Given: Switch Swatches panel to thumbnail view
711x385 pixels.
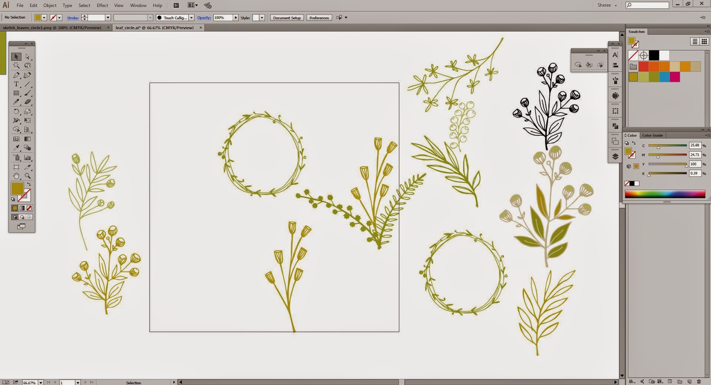Looking at the screenshot, I should (704, 42).
